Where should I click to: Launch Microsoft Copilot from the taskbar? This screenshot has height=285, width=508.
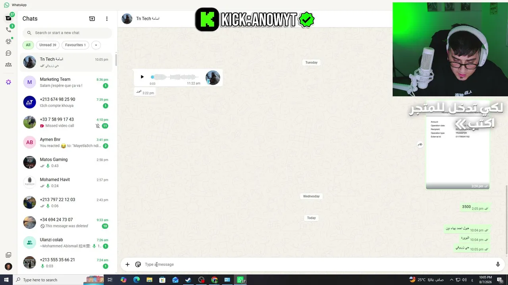pyautogui.click(x=123, y=280)
